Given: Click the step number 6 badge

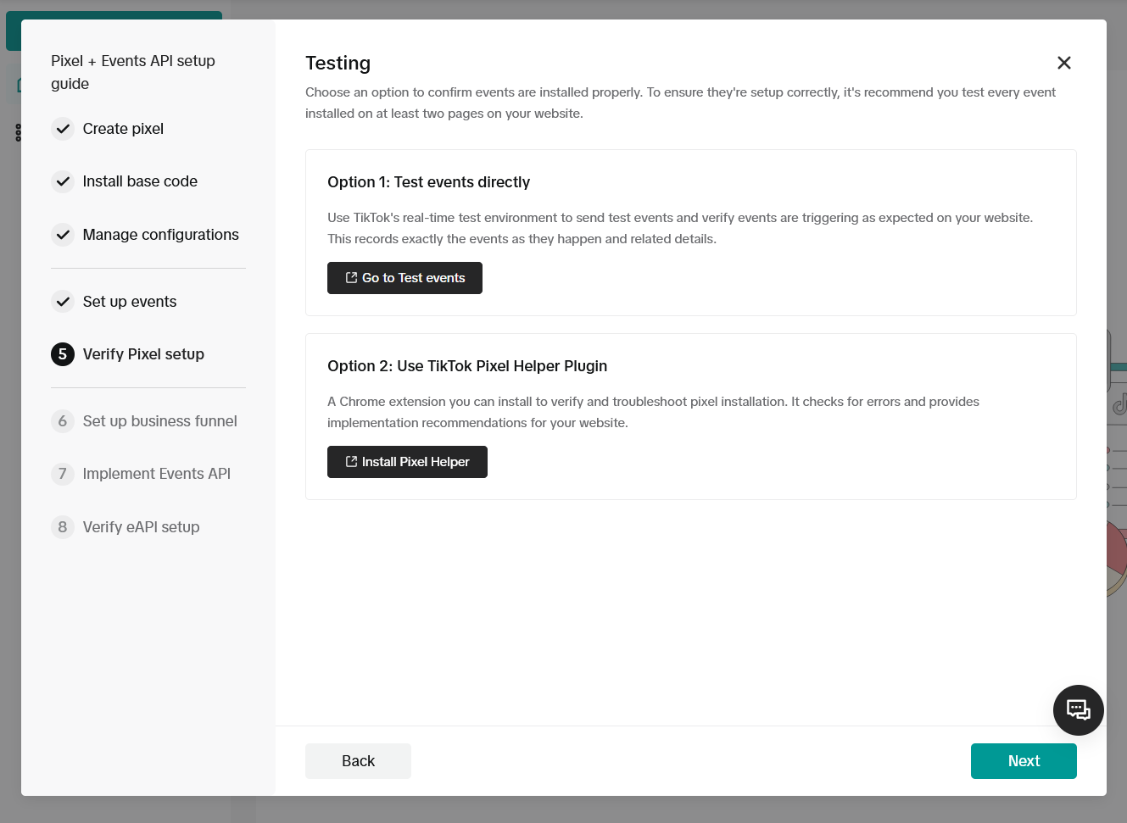Looking at the screenshot, I should (63, 421).
